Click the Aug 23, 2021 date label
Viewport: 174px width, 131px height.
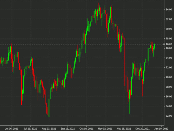[49, 129]
